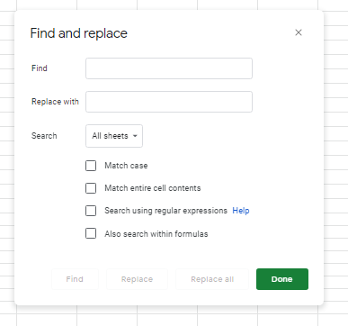Enable the Match case checkbox

[91, 166]
